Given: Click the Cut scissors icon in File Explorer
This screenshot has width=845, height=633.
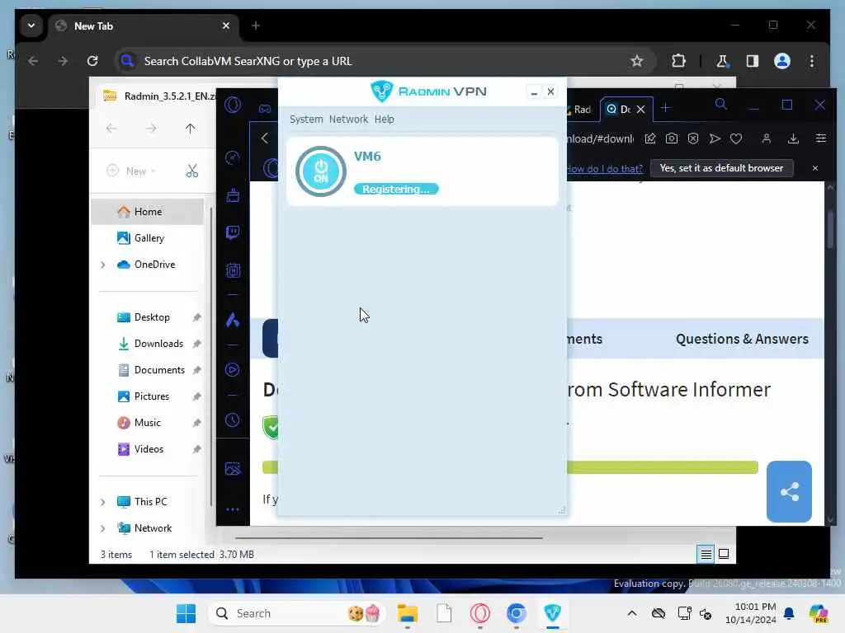Looking at the screenshot, I should [x=191, y=171].
